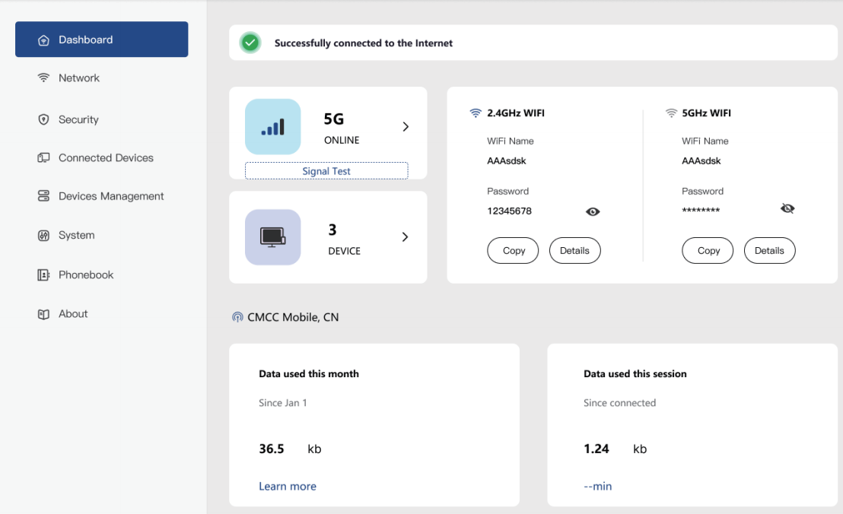
Task: Click the Security shield icon in sidebar
Action: (x=43, y=119)
